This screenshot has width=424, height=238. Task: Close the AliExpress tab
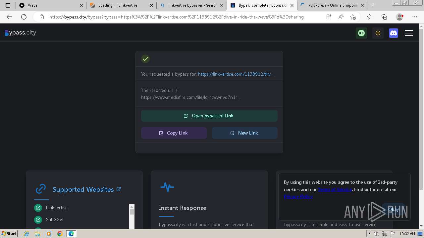coord(362,5)
